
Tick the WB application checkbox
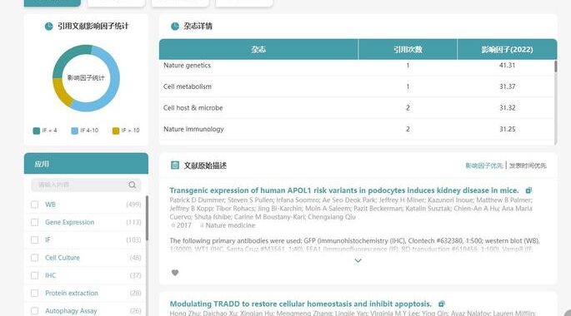[x=35, y=205]
